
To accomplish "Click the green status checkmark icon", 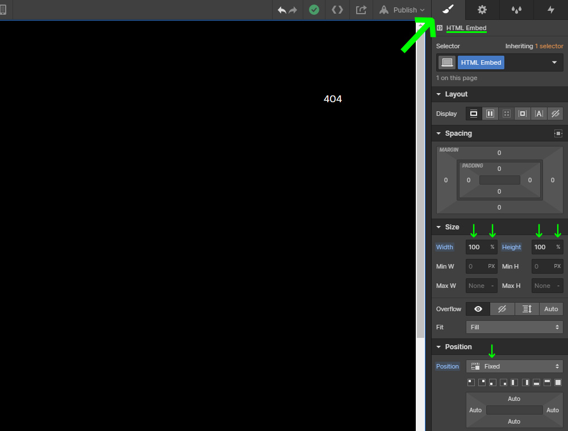I will [x=314, y=10].
